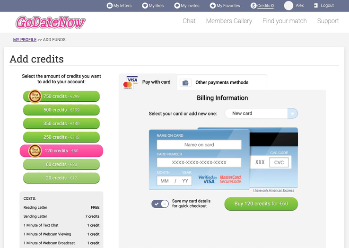Click the I have only American Express link
This screenshot has width=349, height=248.
coord(273,190)
